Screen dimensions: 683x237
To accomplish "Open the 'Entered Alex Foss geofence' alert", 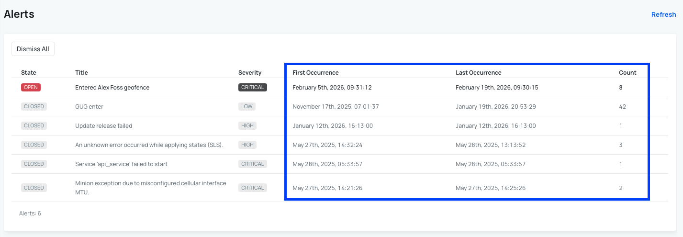I will pyautogui.click(x=112, y=88).
